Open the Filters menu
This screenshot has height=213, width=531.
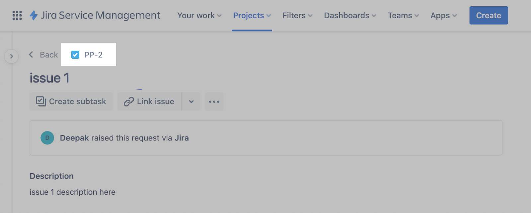click(297, 16)
